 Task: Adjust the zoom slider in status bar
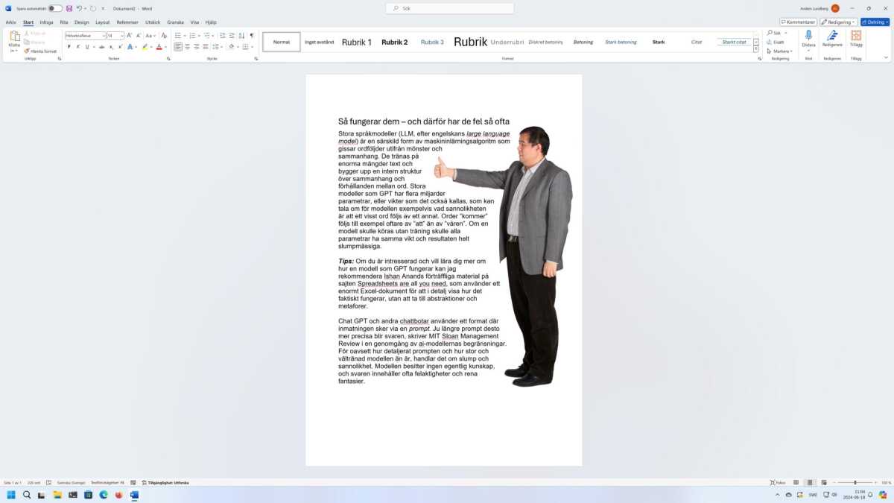855,483
